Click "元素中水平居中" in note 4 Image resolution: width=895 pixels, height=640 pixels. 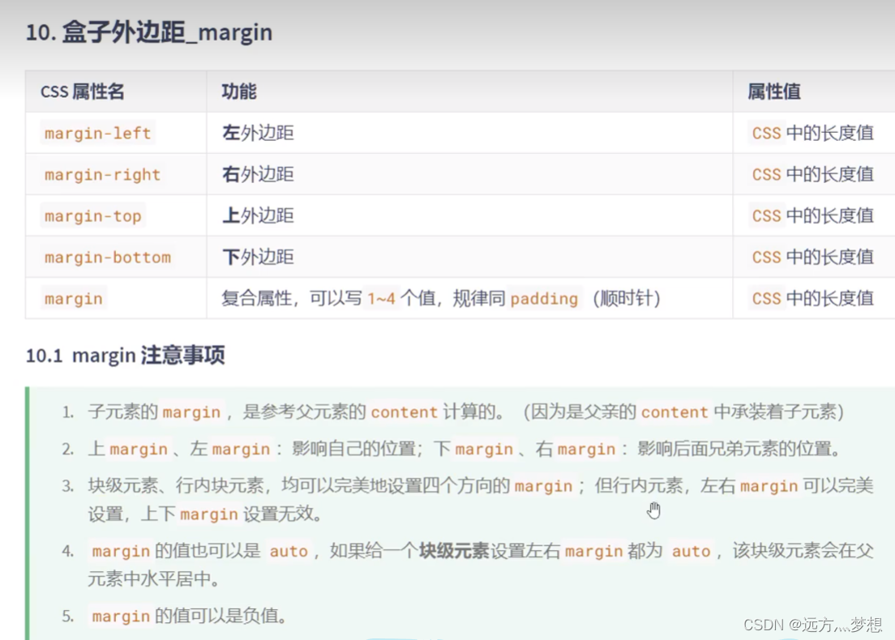149,579
